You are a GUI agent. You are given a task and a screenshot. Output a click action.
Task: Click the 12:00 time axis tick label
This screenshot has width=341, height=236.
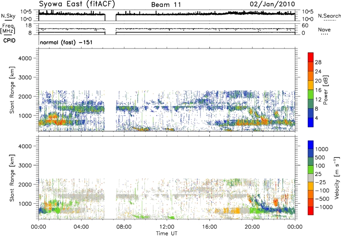[167, 227]
